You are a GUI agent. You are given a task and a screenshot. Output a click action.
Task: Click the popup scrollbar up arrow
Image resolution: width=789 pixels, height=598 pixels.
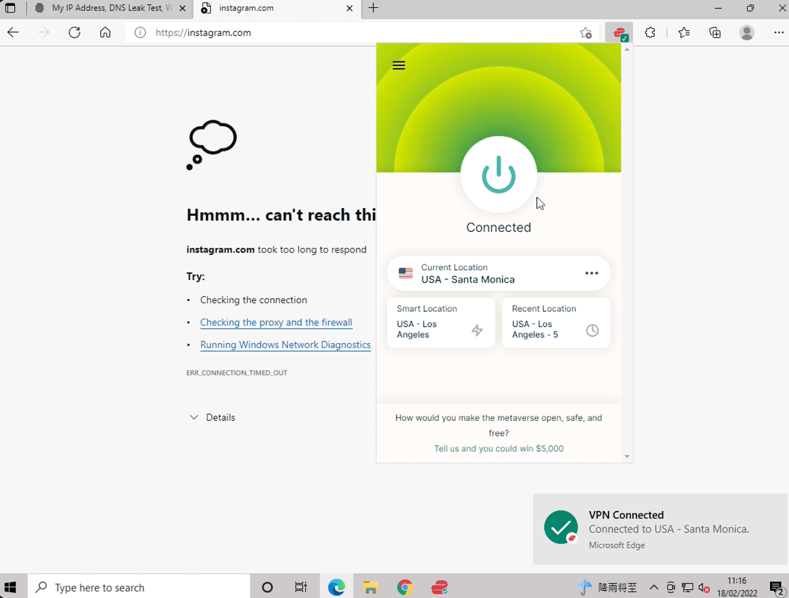(x=627, y=49)
